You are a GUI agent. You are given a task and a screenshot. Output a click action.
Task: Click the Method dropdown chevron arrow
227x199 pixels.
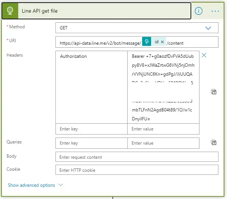click(208, 28)
